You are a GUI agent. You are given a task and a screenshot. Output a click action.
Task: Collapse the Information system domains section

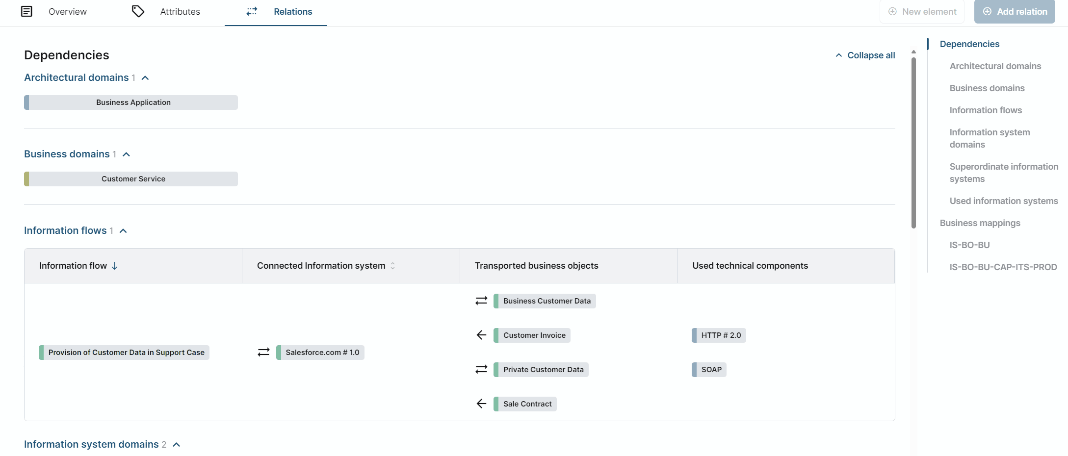[x=177, y=445]
